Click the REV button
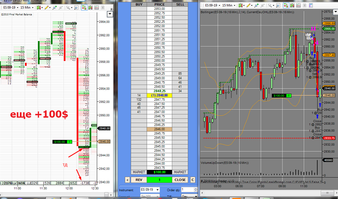The width and height of the screenshot is (338, 199). click(x=139, y=180)
